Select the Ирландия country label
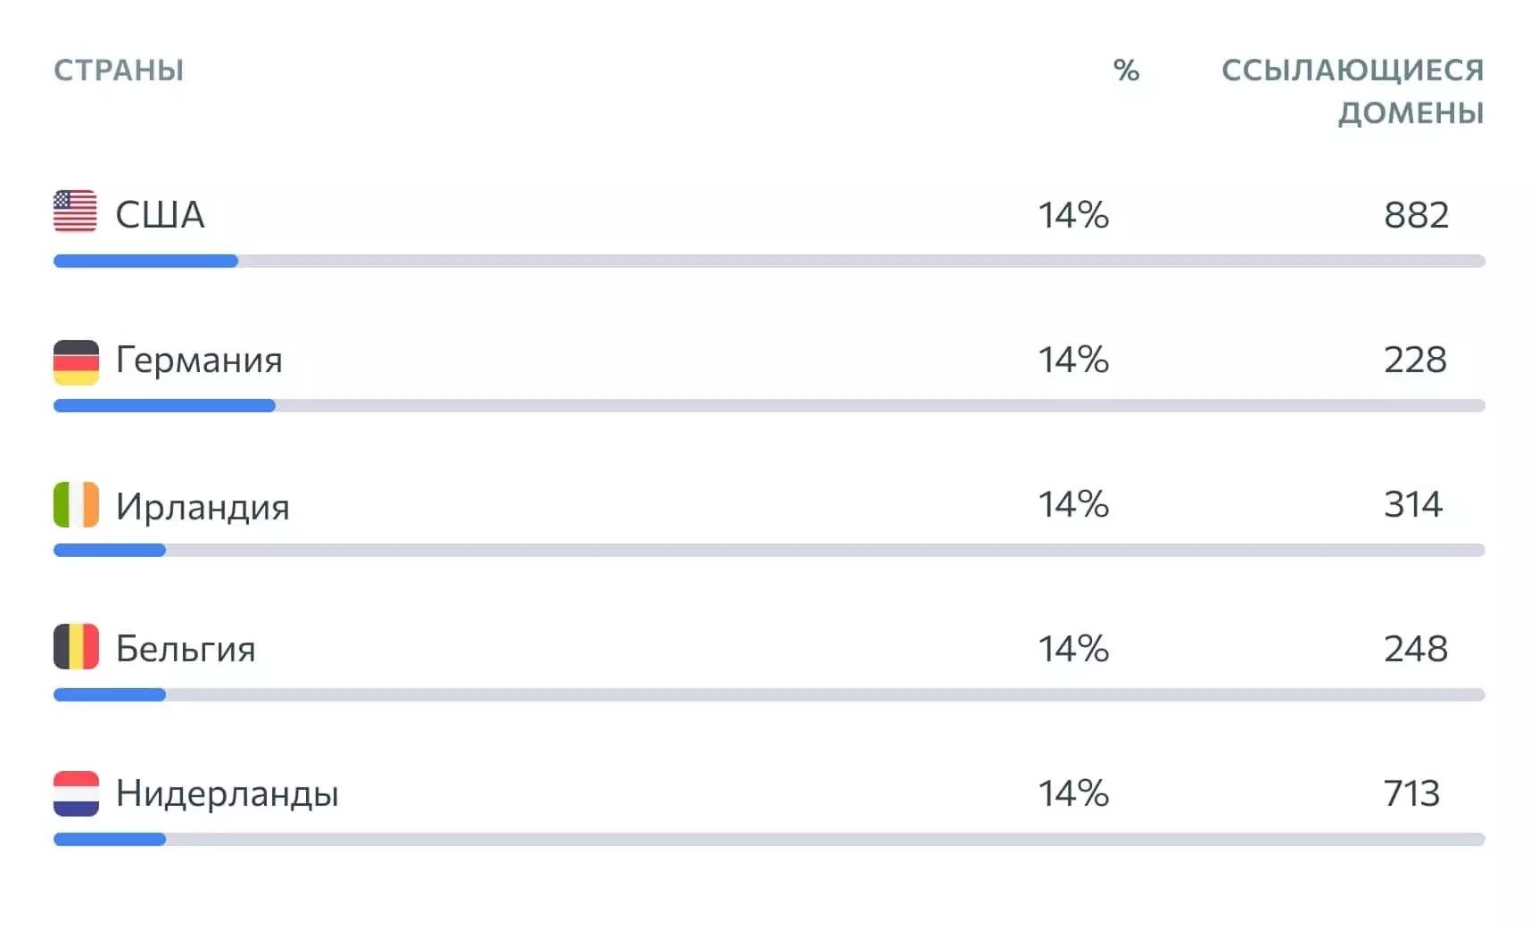Viewport: 1539px width, 929px height. click(203, 507)
